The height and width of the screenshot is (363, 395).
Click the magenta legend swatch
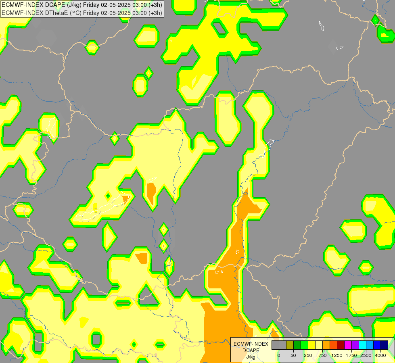pos(348,345)
